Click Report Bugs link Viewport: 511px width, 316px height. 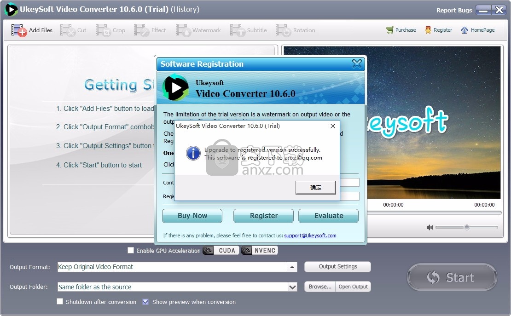(454, 11)
